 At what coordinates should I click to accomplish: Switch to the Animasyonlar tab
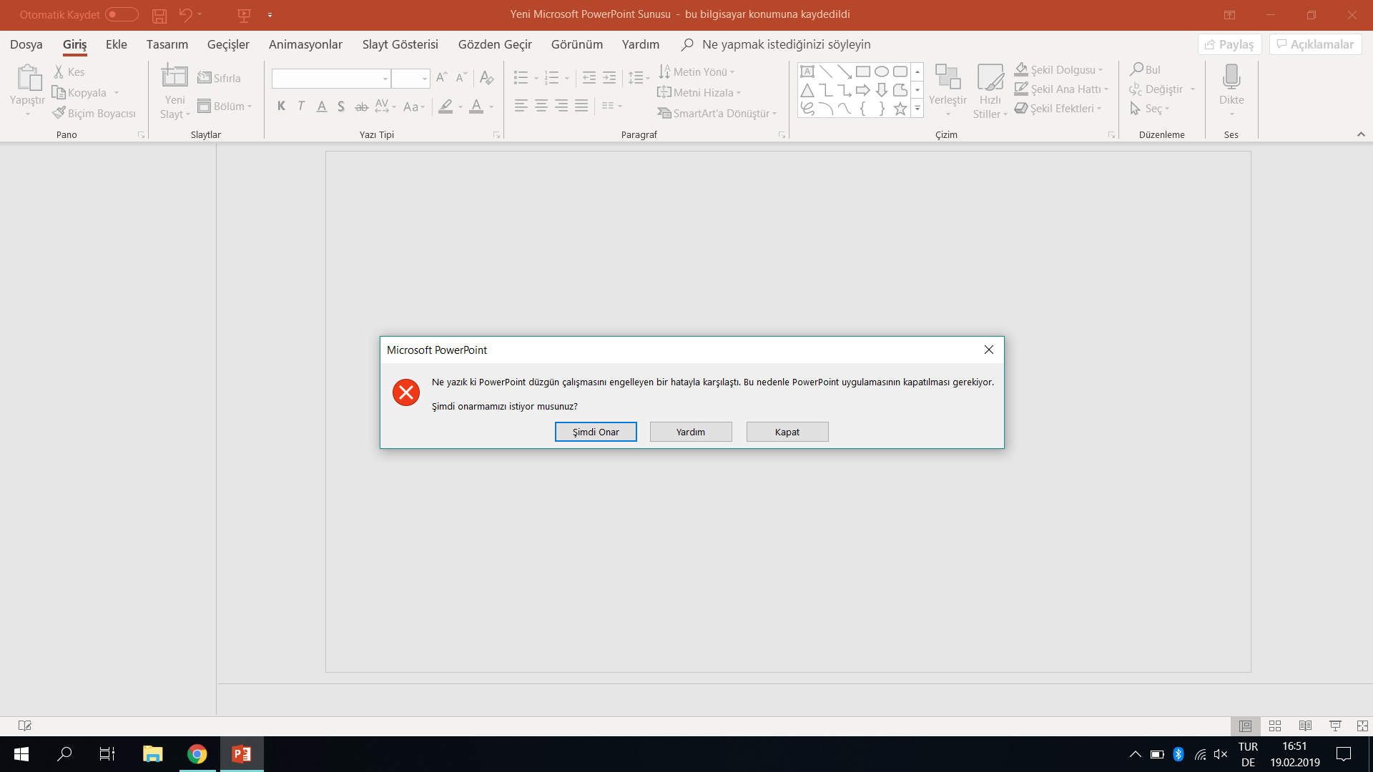pos(305,44)
